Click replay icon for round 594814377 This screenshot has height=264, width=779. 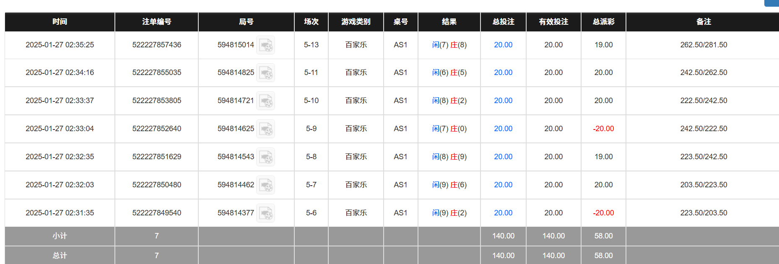[265, 213]
